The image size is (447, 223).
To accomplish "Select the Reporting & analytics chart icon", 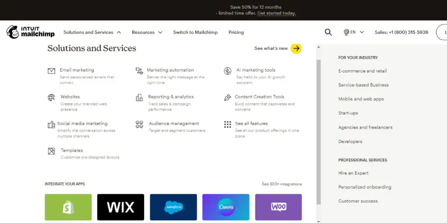I will pyautogui.click(x=139, y=98).
